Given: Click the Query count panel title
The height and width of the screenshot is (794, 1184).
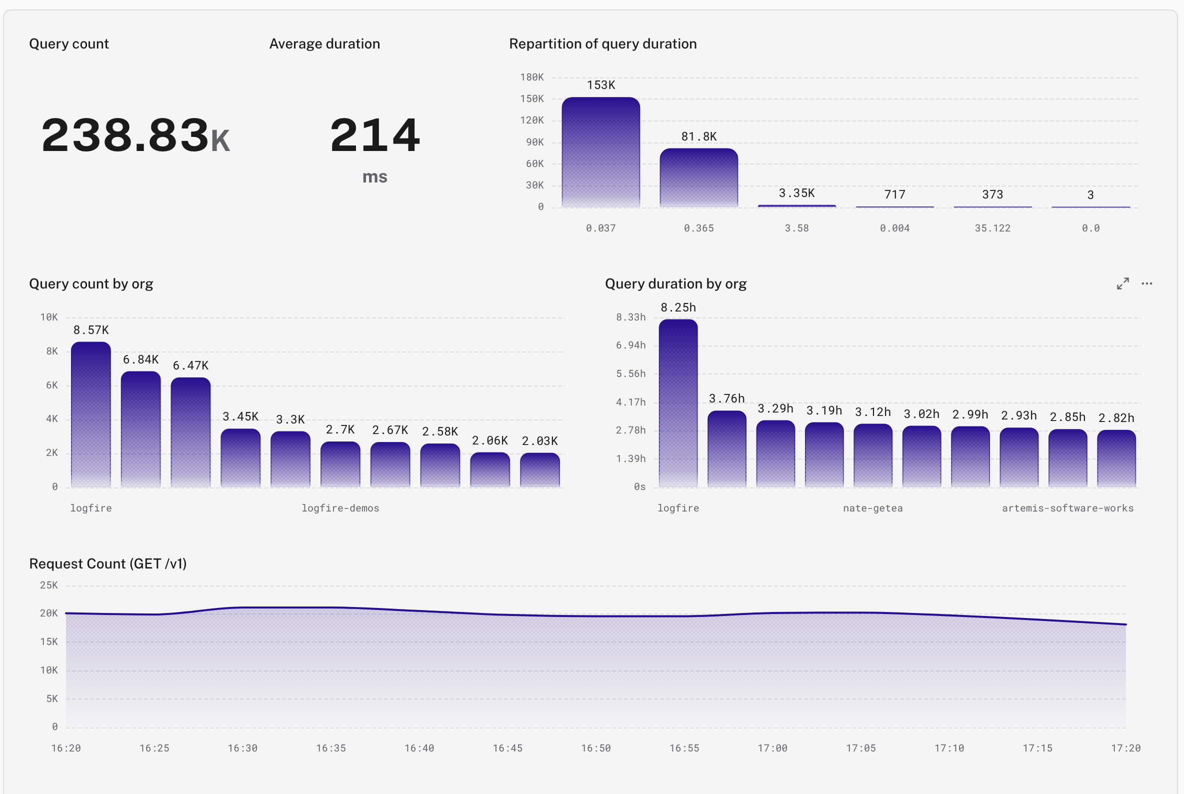Looking at the screenshot, I should coord(69,44).
